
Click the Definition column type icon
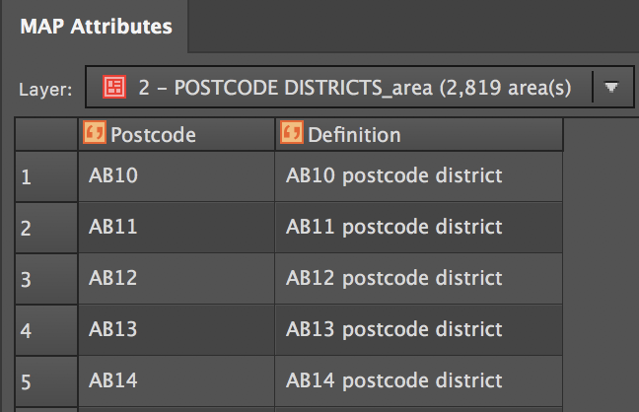(x=292, y=132)
